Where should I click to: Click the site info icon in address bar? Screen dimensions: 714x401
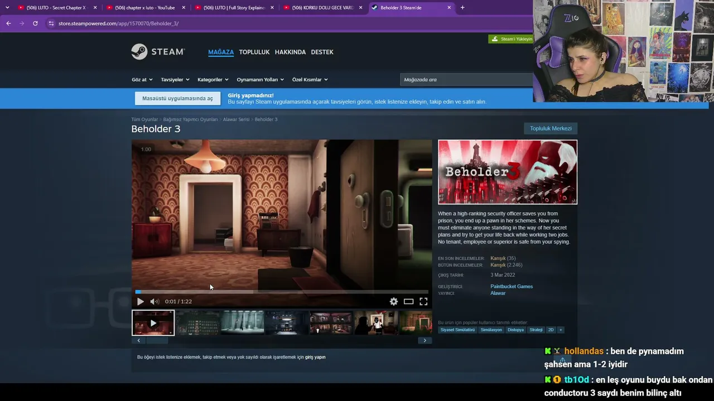pos(51,23)
